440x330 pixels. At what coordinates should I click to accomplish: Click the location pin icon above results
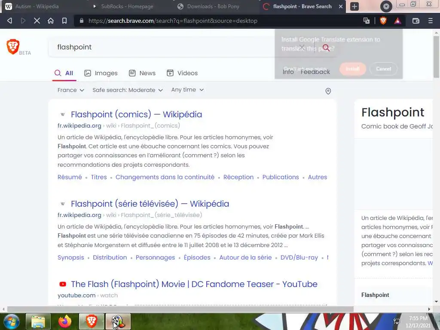tap(328, 91)
